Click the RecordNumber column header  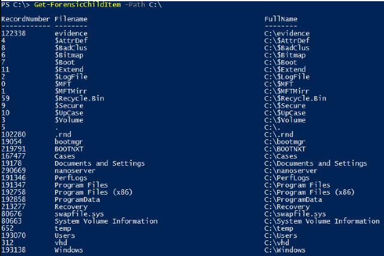(x=25, y=19)
